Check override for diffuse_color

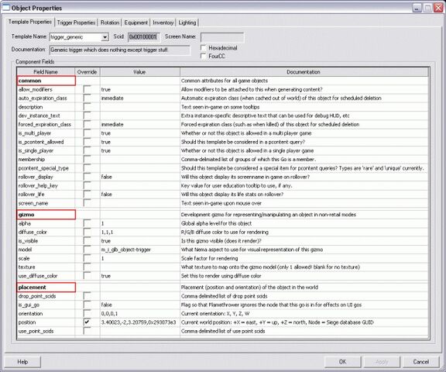(x=87, y=232)
